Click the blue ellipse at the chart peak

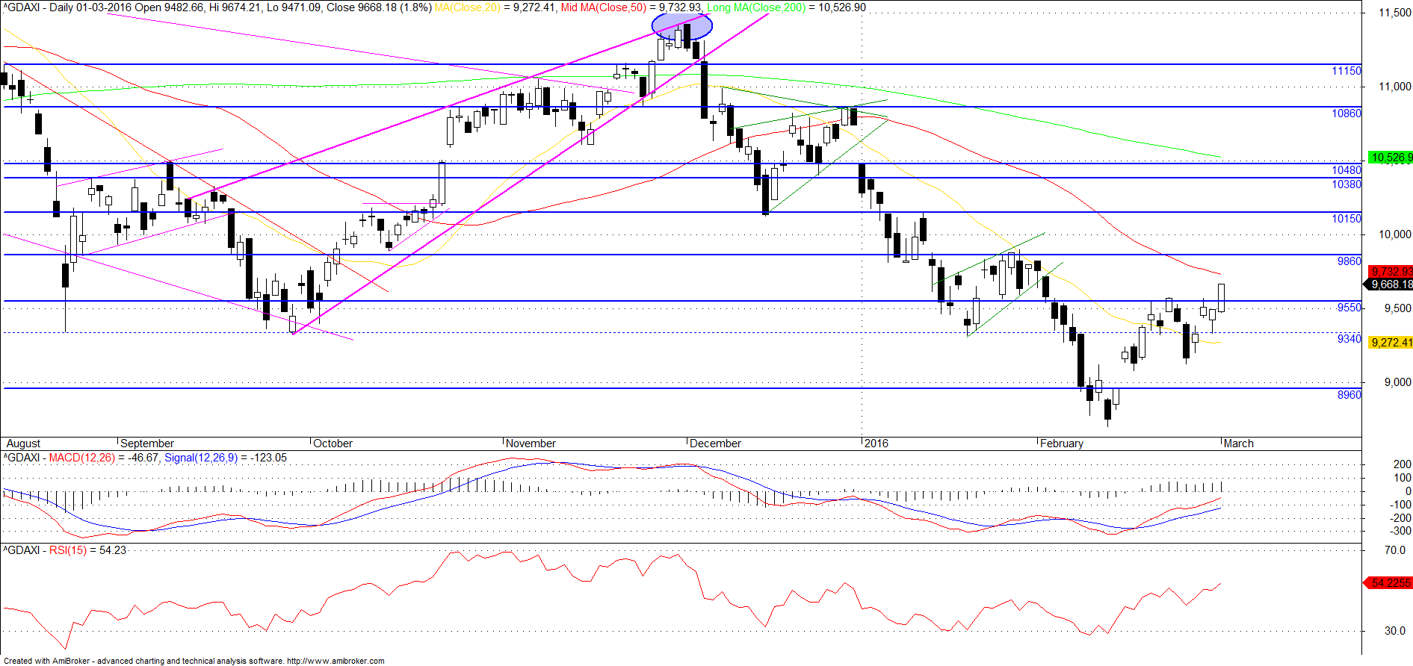pos(681,26)
